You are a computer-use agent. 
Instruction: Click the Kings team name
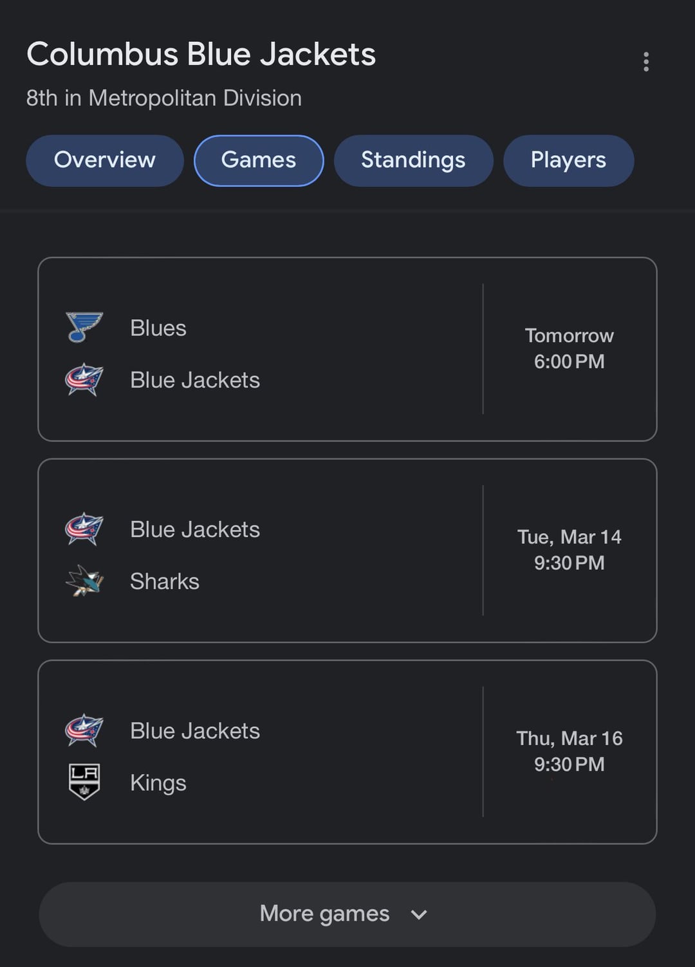click(158, 783)
